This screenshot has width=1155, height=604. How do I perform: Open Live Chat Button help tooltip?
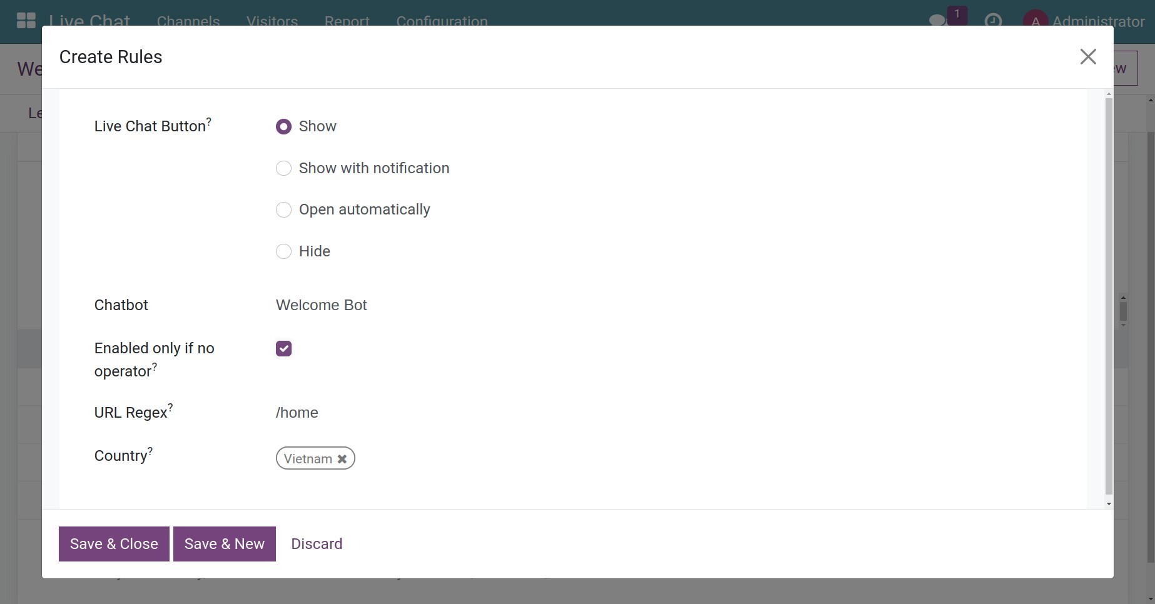(209, 121)
